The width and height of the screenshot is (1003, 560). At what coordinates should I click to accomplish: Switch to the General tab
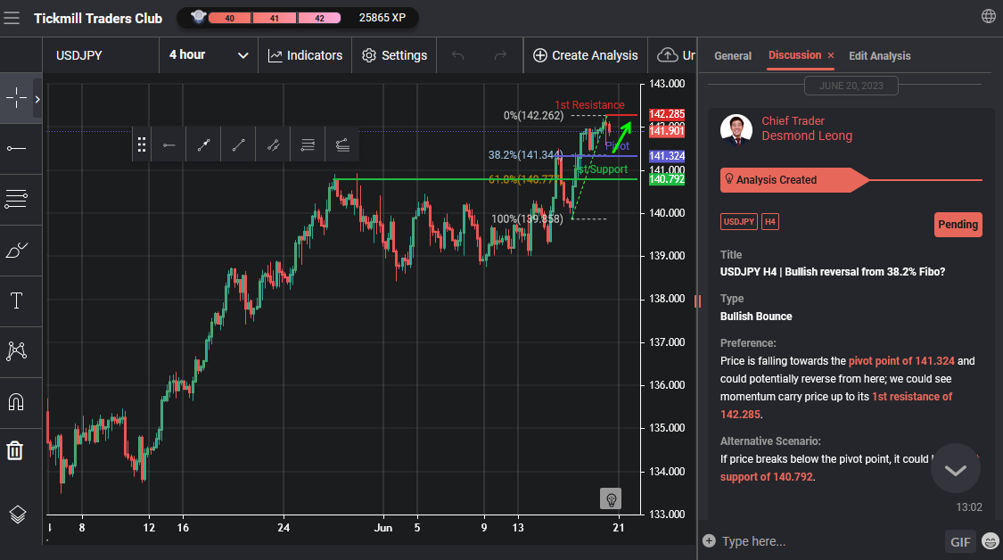(733, 55)
